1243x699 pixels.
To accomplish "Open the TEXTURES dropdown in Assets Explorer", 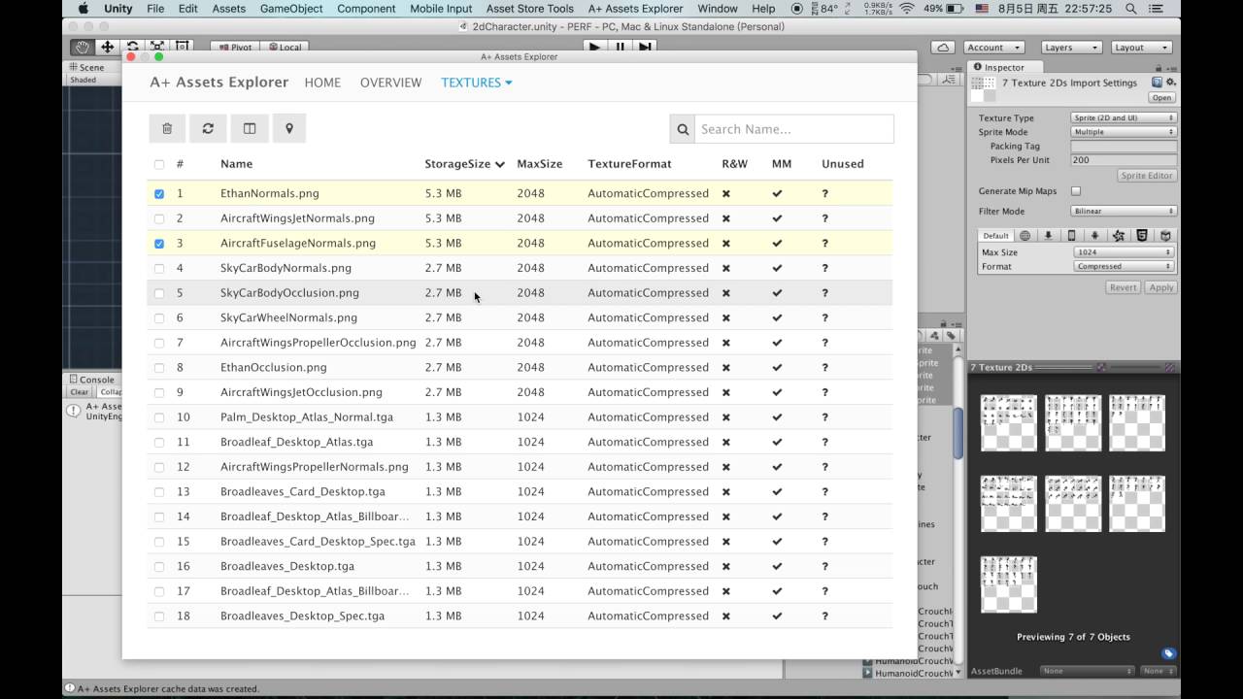I will point(476,83).
